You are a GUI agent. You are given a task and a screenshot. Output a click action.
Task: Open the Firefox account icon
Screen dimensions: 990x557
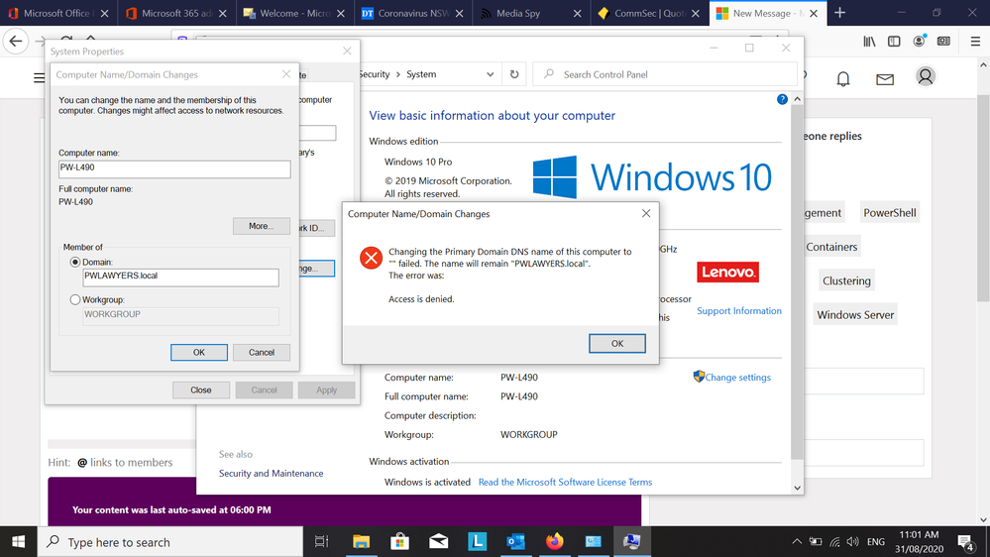click(x=919, y=41)
